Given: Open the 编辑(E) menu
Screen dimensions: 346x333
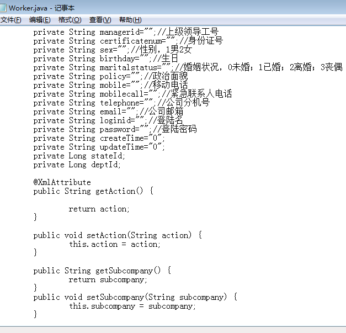Looking at the screenshot, I should pos(40,20).
